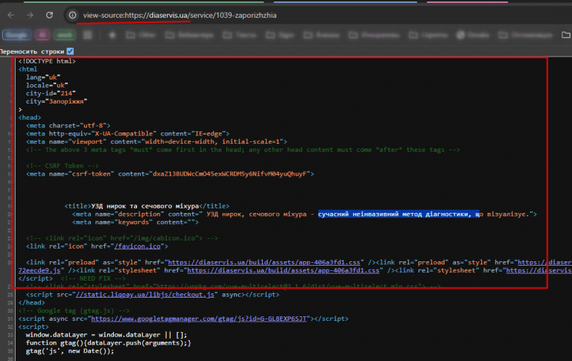
Task: Click the gtag('js', new Date()) line
Action: click(70, 351)
